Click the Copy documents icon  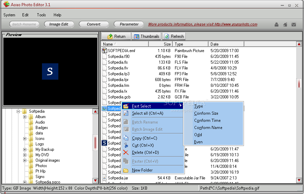coord(126,138)
